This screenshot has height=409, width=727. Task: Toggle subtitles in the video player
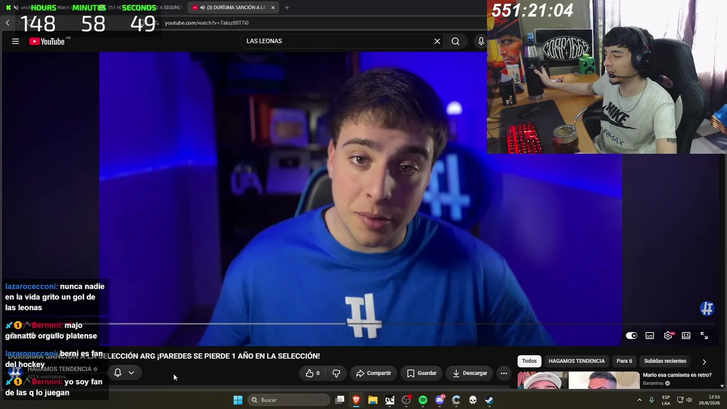(x=650, y=336)
